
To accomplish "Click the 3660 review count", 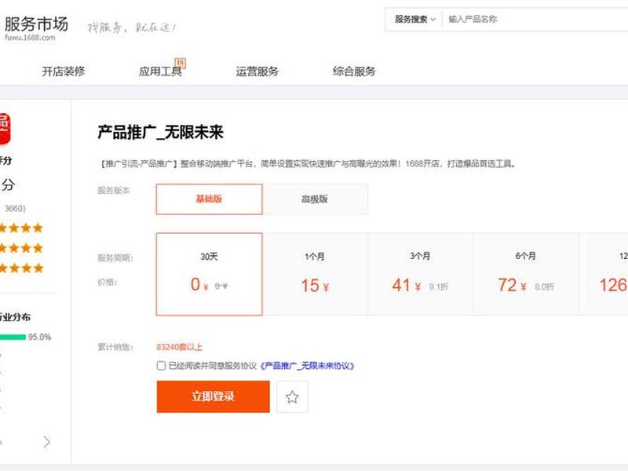I will (x=14, y=208).
